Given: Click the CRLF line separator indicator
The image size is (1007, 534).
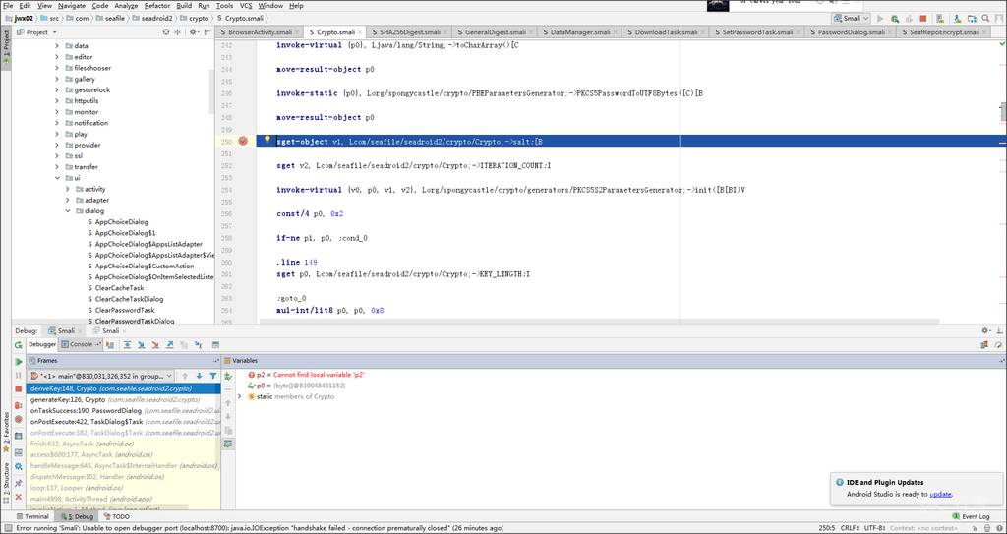Looking at the screenshot, I should coord(851,528).
